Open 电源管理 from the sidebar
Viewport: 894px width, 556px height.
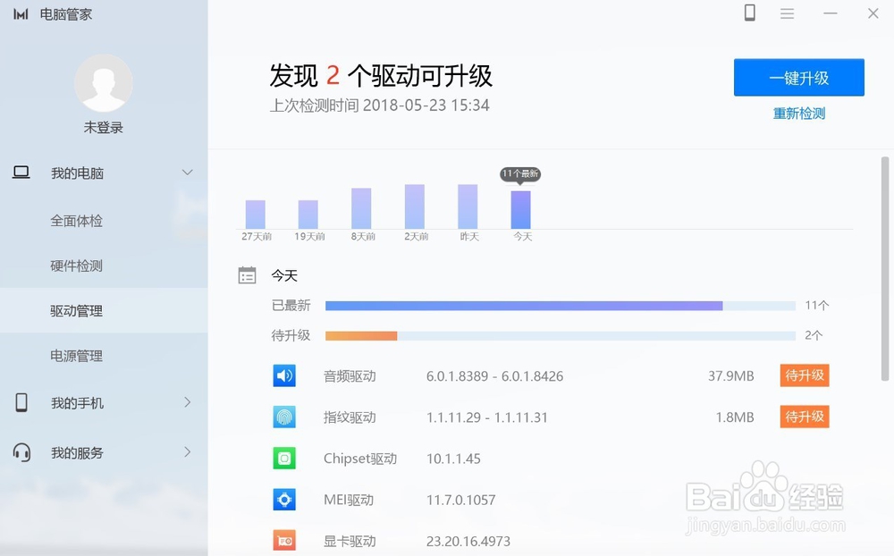point(76,355)
